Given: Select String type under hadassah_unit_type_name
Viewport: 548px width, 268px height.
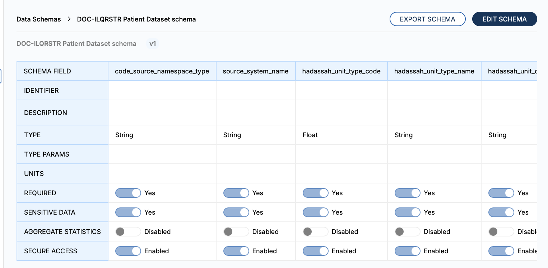Looking at the screenshot, I should click(x=404, y=135).
